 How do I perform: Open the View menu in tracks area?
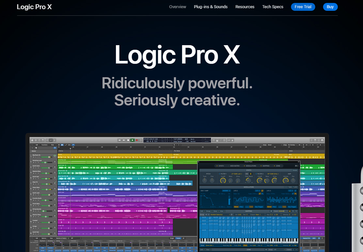click(53, 145)
